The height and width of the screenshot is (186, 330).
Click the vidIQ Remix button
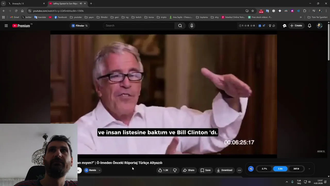pos(90,170)
